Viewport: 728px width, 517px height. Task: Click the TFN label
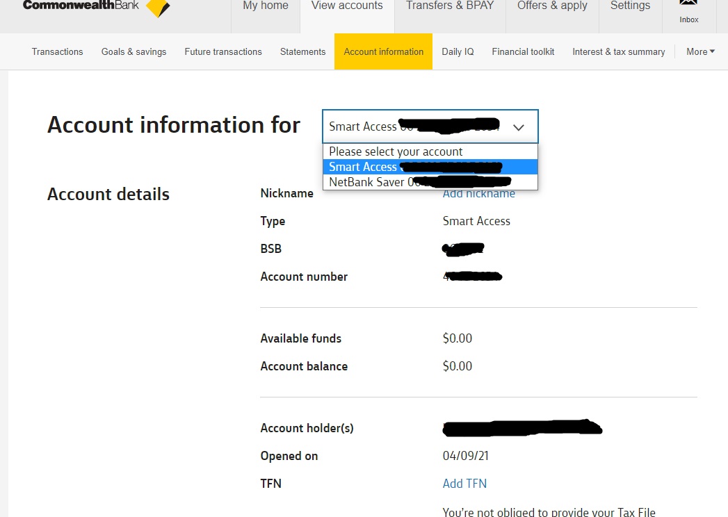(270, 484)
